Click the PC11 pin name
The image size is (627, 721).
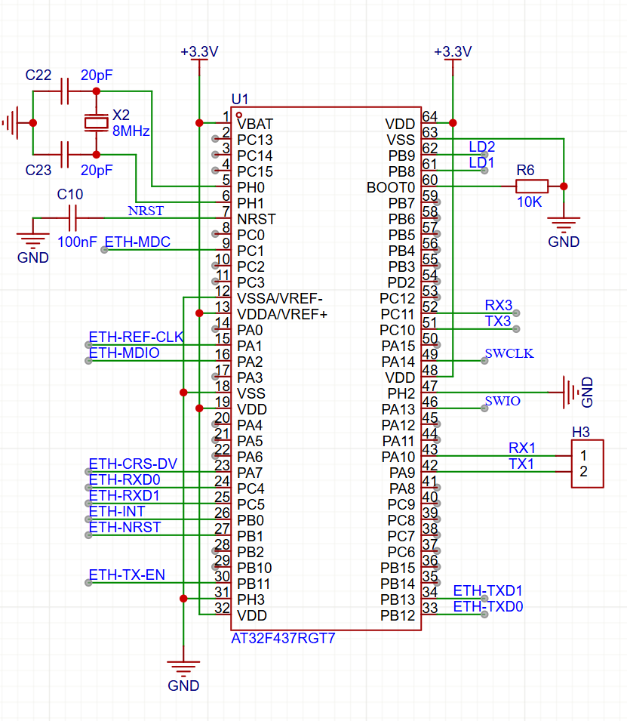point(398,315)
